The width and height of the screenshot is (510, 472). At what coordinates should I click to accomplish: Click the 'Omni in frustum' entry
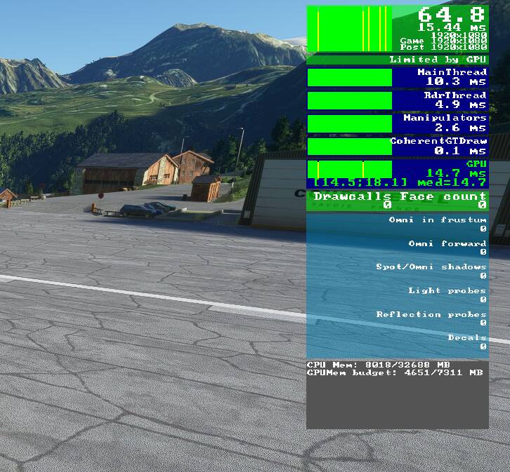click(x=438, y=224)
